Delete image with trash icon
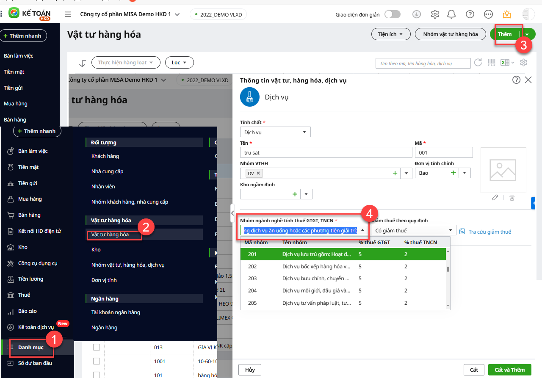The image size is (542, 378). tap(512, 198)
